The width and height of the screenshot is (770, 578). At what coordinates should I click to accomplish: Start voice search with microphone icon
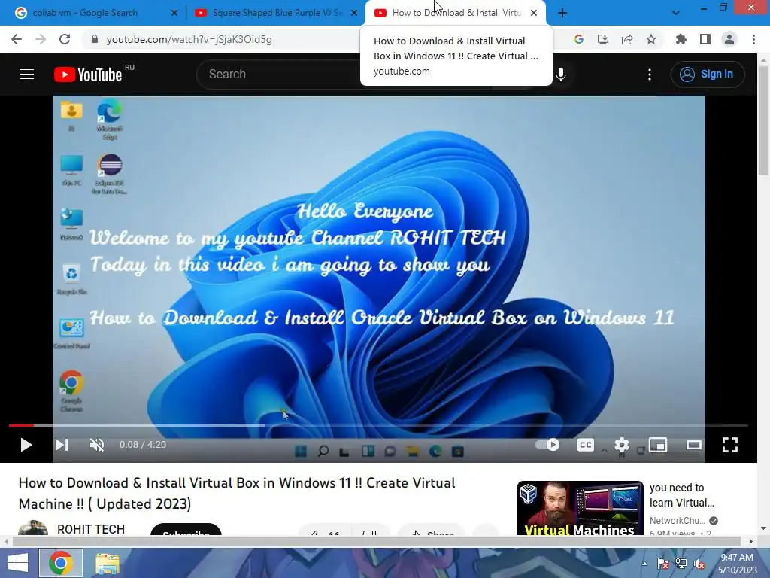pyautogui.click(x=561, y=75)
